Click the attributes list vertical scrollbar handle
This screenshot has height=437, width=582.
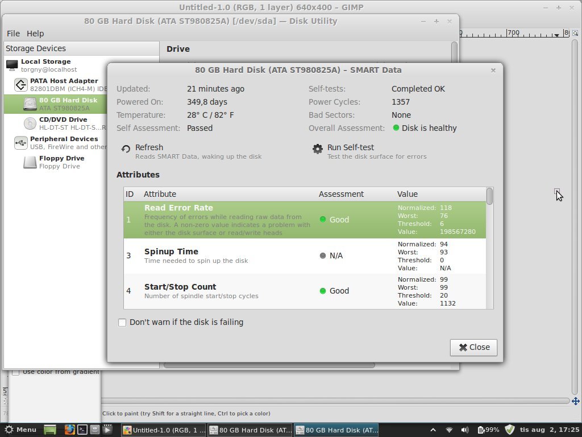(x=490, y=196)
